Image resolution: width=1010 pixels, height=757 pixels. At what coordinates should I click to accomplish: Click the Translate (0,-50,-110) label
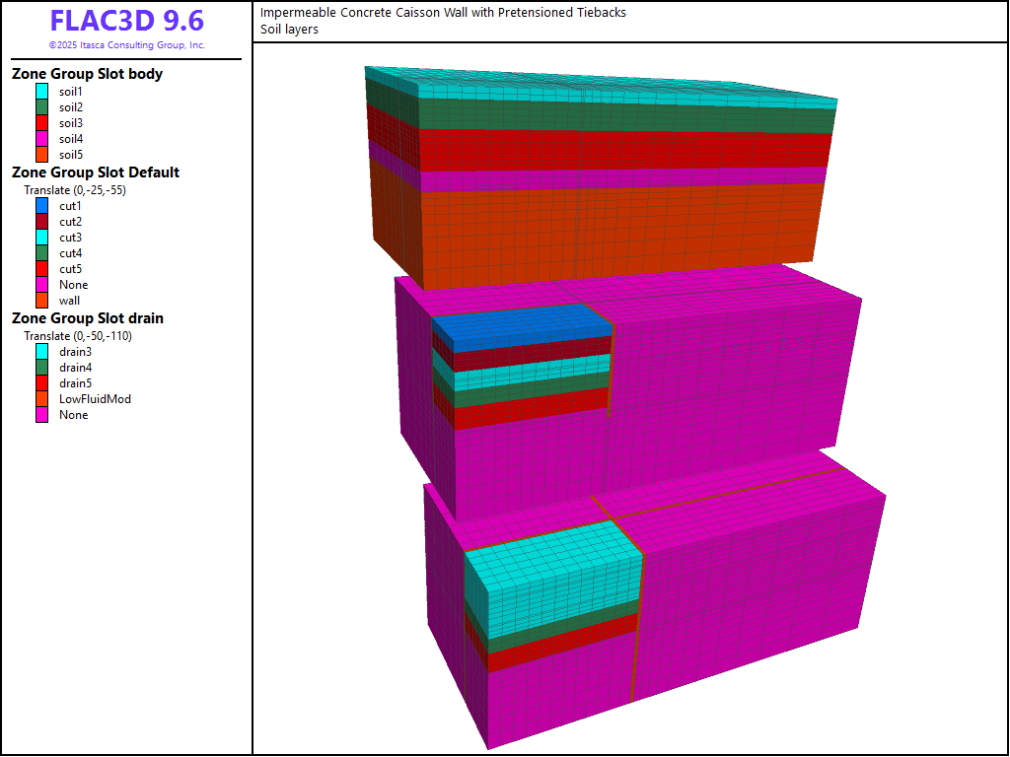click(78, 335)
